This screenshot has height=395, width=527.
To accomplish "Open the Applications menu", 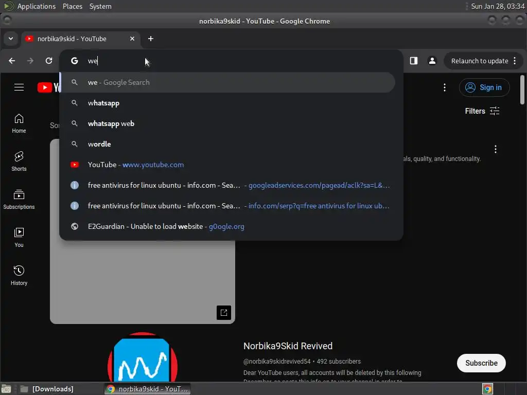I will 37,6.
